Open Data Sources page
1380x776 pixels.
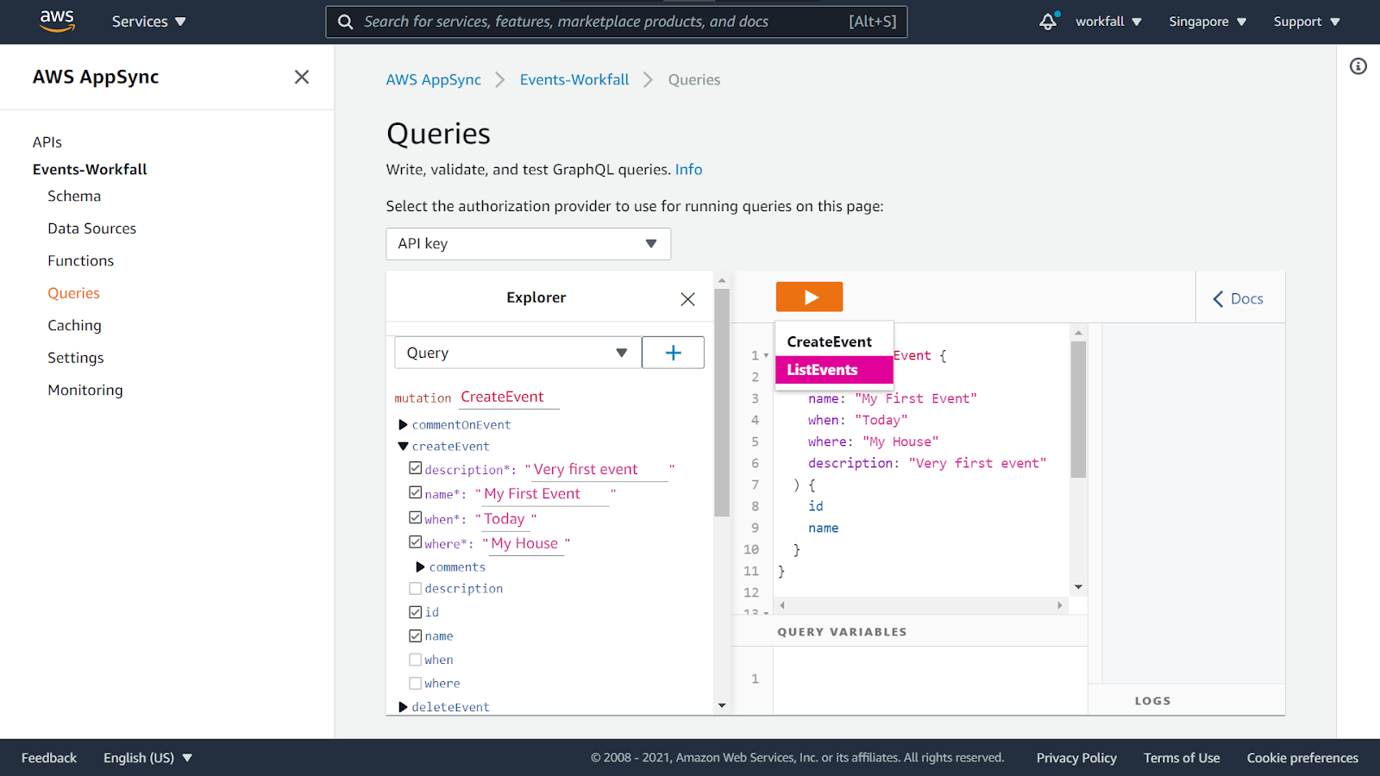(92, 228)
